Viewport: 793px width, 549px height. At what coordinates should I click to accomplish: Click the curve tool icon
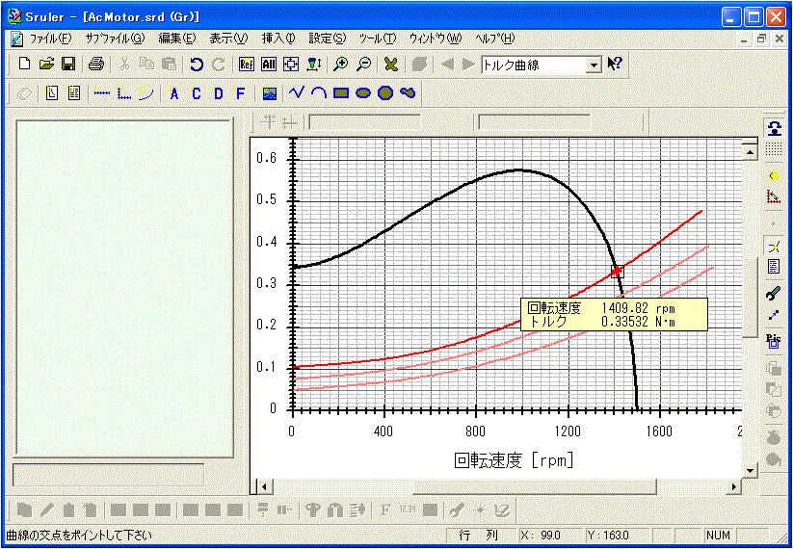146,93
